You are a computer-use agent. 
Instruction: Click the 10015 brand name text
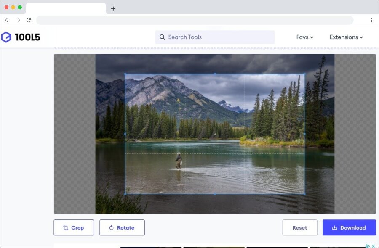click(x=27, y=37)
